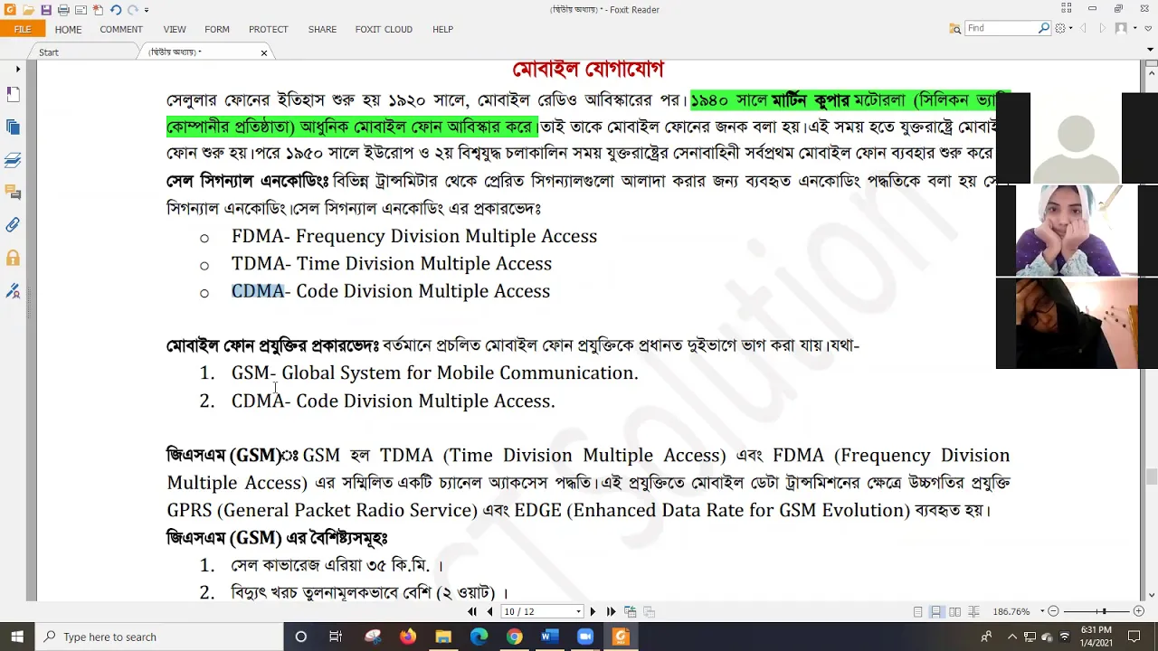Open the PROTECT ribbon tab
1158x651 pixels.
click(269, 29)
